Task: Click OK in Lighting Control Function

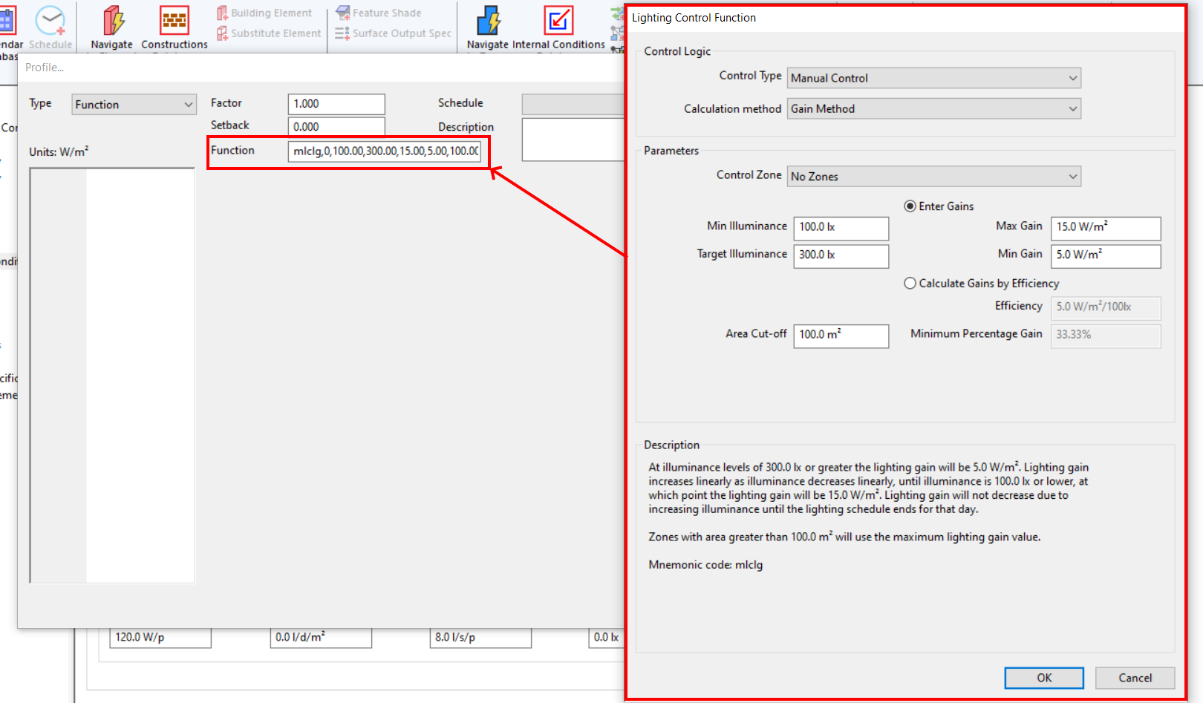Action: coord(1044,678)
